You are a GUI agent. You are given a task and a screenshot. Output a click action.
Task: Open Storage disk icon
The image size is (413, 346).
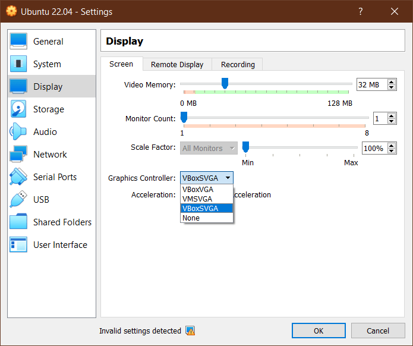(x=18, y=109)
